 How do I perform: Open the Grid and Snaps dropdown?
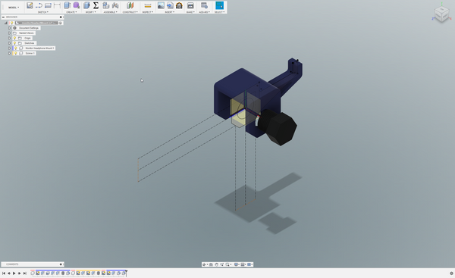tap(243, 264)
